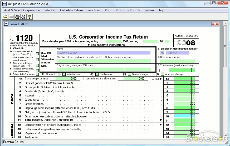The image size is (230, 146).
Task: Click 'Example Co. Inc.' in status bar
Action: [14, 142]
